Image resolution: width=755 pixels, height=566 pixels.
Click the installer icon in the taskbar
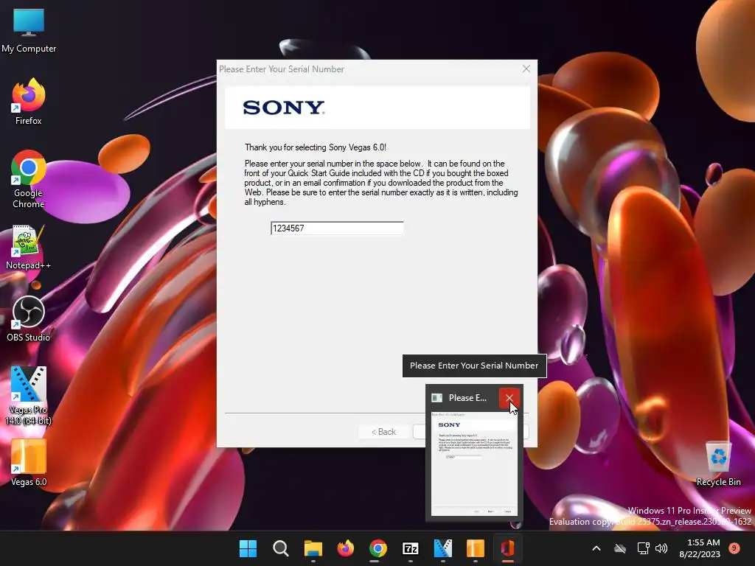(507, 548)
